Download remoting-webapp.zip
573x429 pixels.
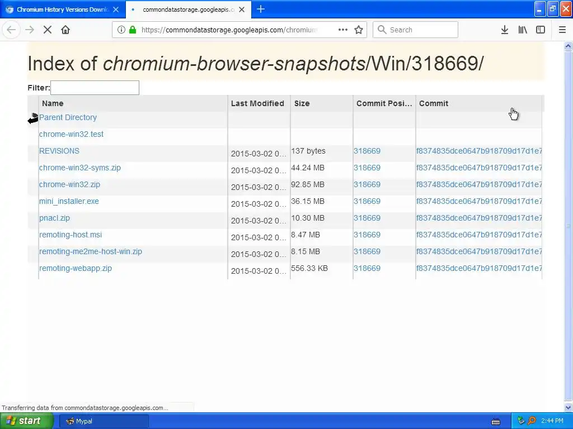(76, 269)
